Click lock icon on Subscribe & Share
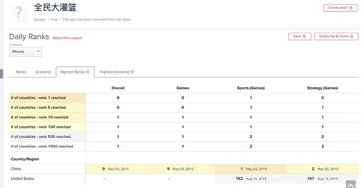Viewport: 362px width, 188px height. click(352, 37)
